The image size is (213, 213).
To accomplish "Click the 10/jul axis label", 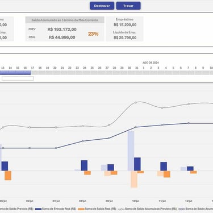I will pos(136,201).
